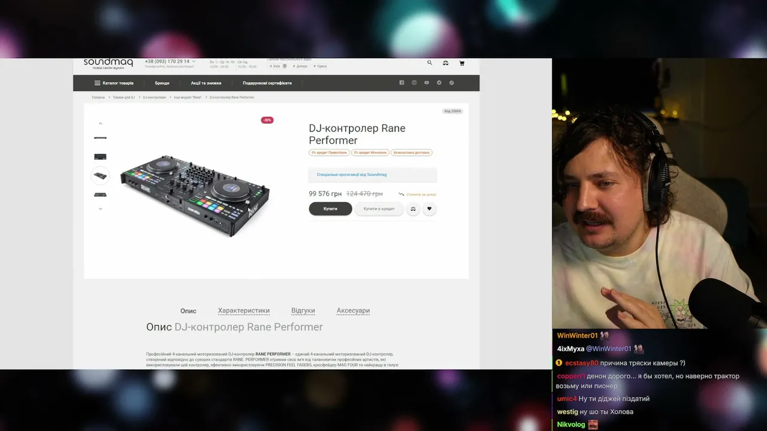Go to Головна breadcrumb link

(98, 97)
